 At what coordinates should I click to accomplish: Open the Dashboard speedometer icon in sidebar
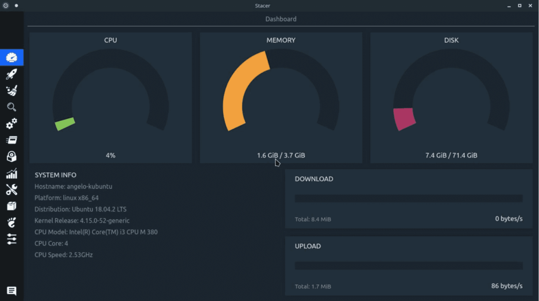click(x=12, y=57)
